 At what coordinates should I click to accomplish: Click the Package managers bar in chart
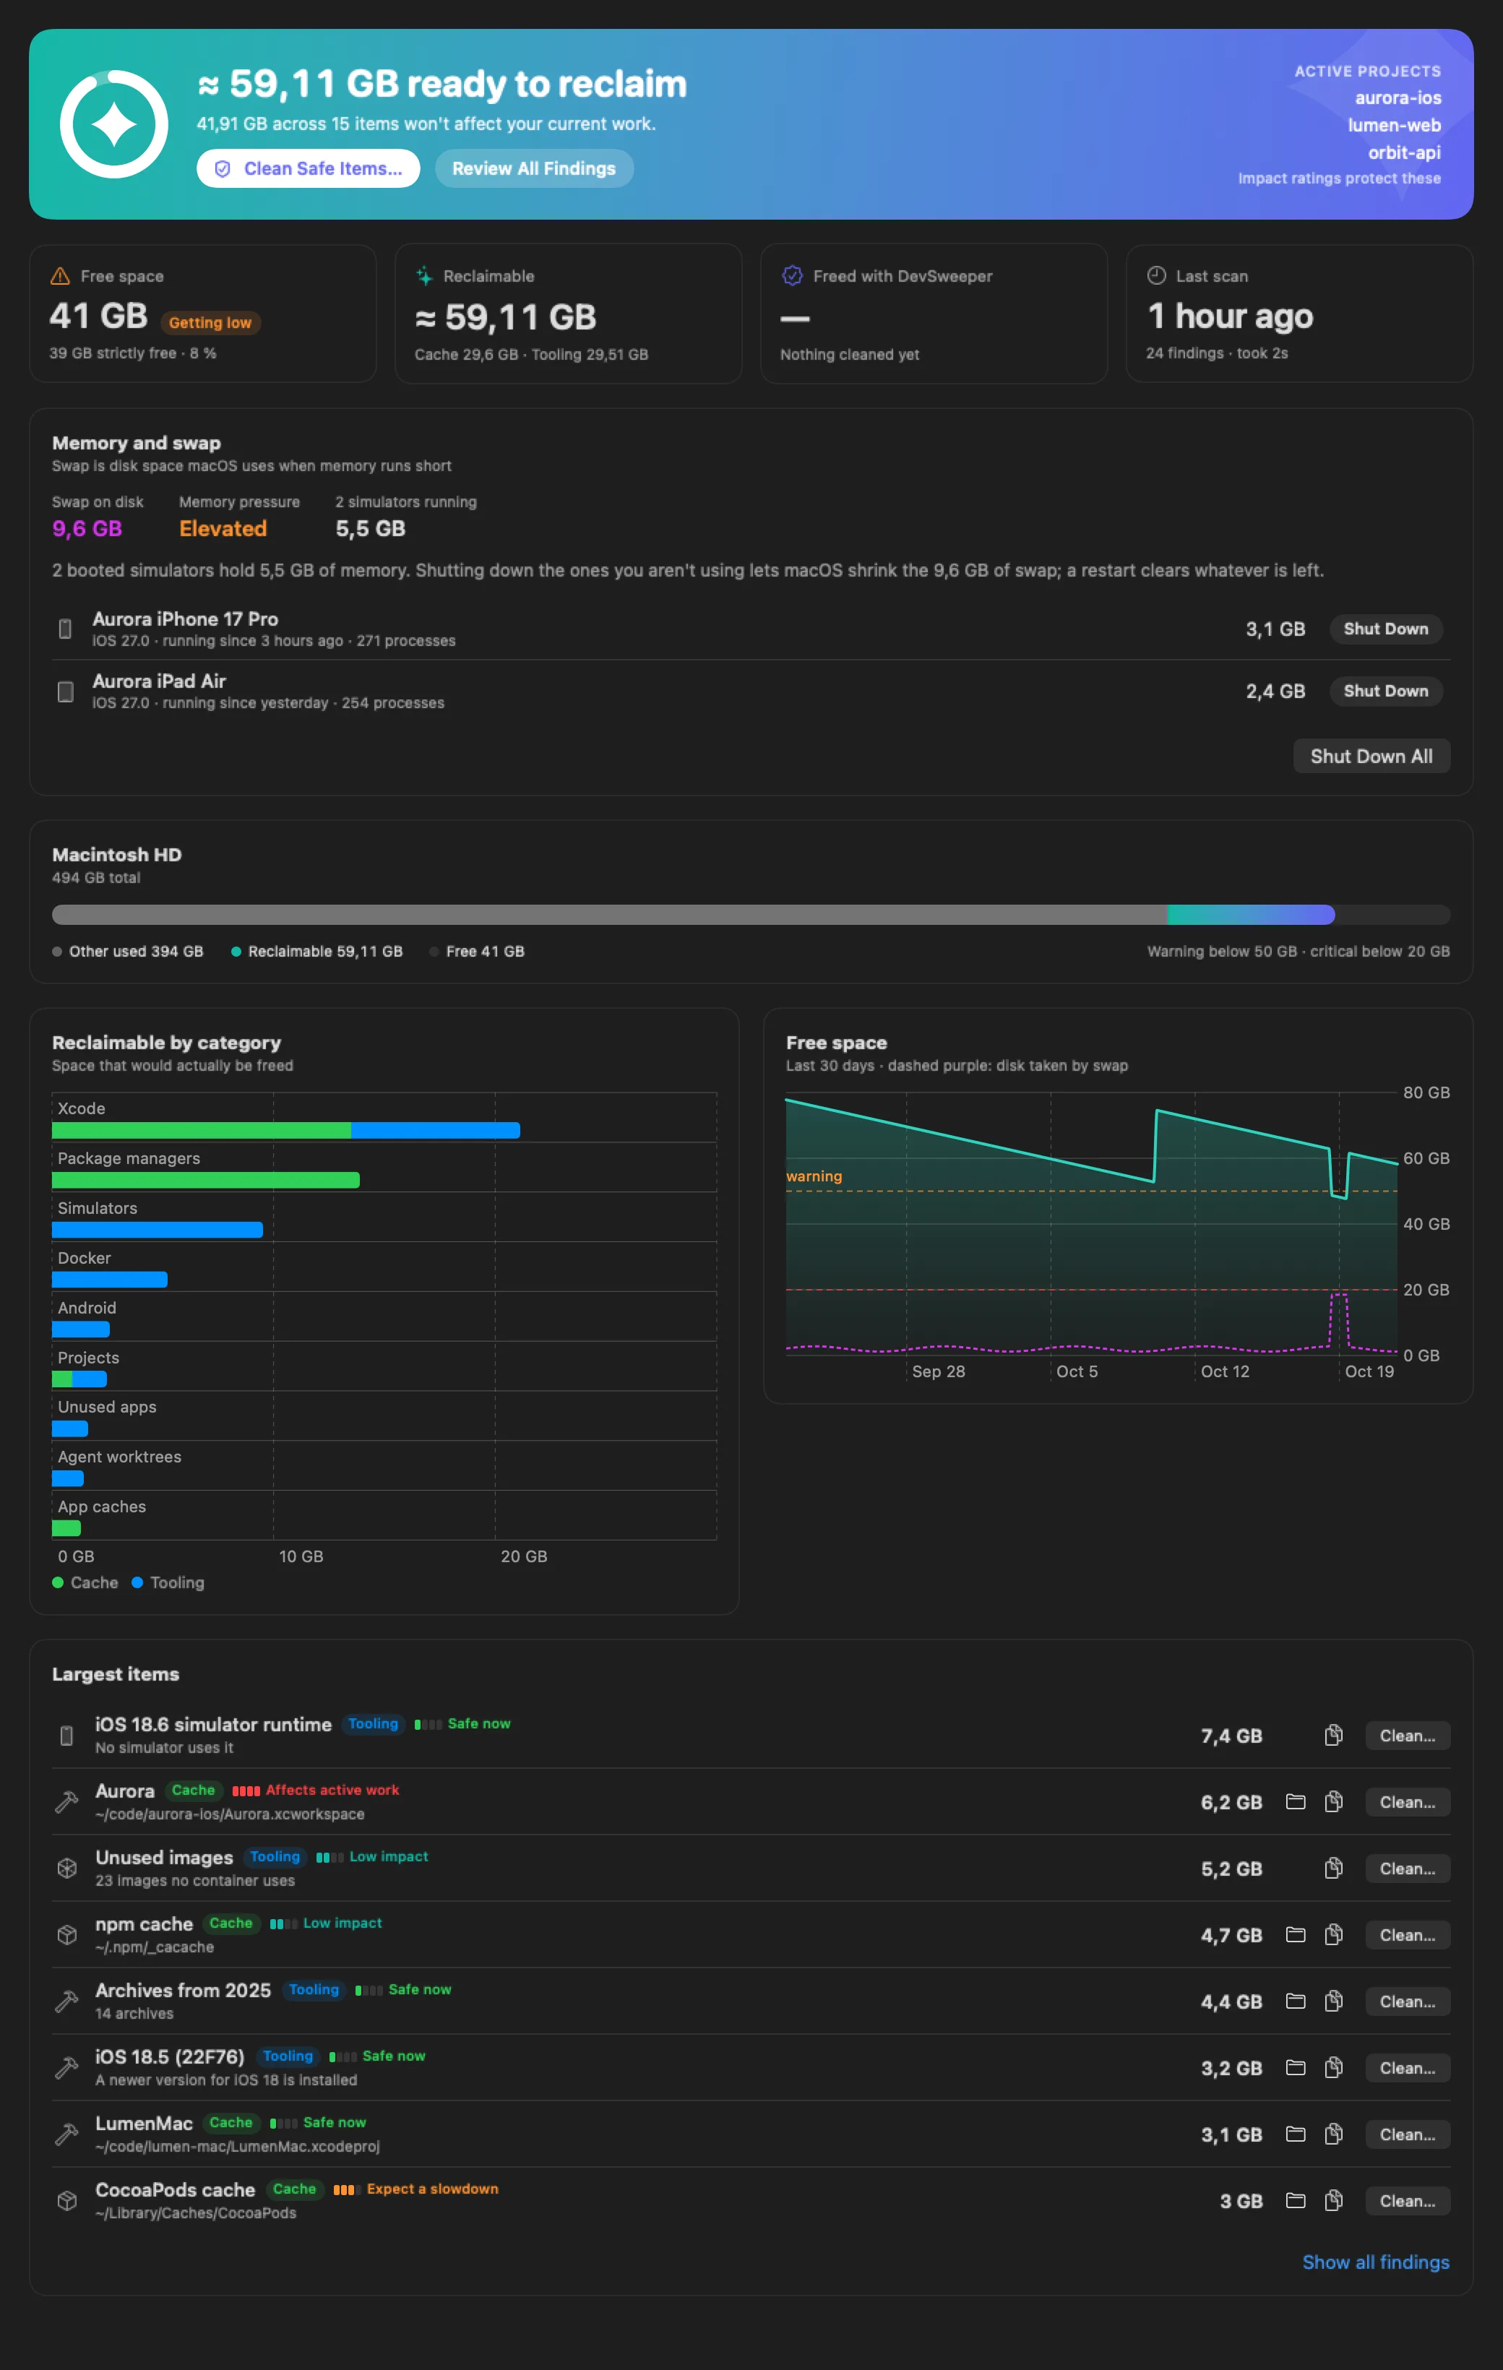coord(206,1180)
